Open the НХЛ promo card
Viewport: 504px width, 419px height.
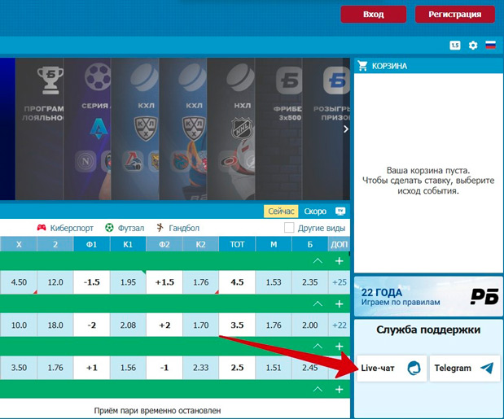click(241, 130)
